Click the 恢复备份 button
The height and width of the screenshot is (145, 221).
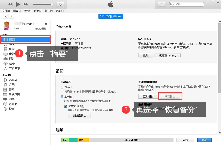170,96
